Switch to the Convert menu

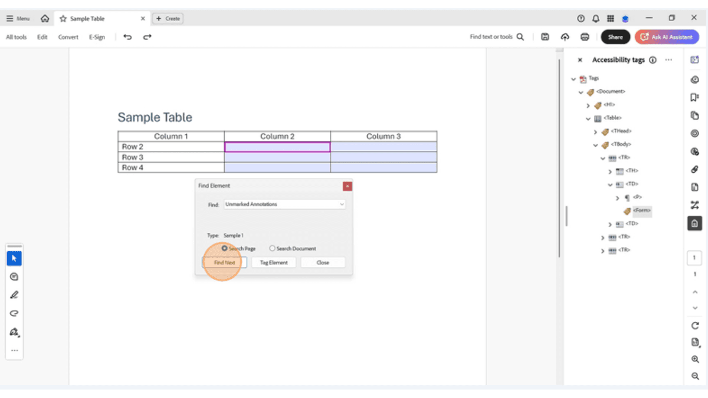[68, 37]
